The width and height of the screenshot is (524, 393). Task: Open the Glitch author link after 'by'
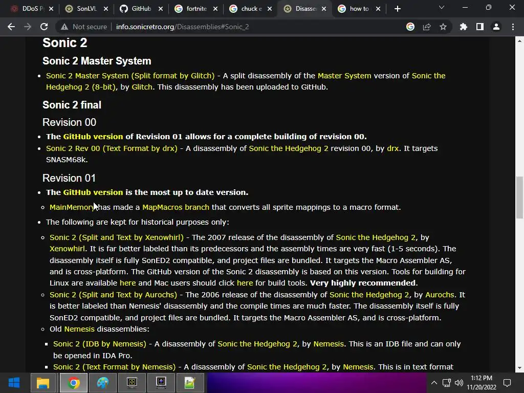click(142, 87)
